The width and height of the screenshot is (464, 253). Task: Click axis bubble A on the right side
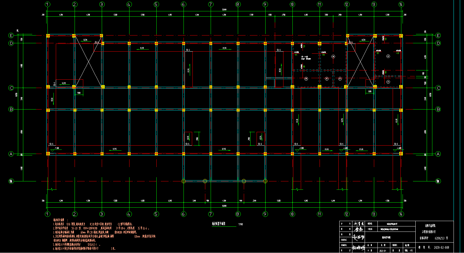click(438, 154)
